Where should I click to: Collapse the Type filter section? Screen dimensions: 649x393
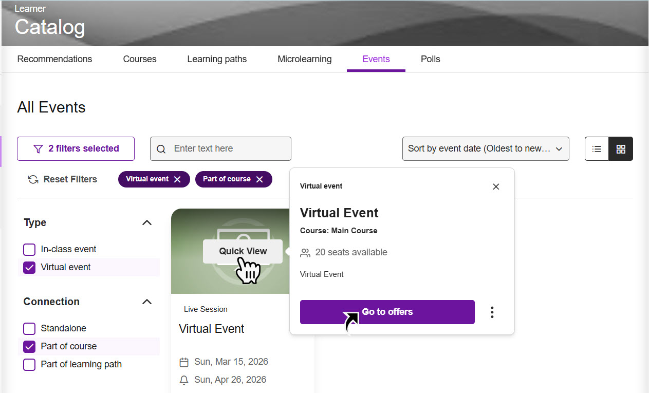click(147, 222)
